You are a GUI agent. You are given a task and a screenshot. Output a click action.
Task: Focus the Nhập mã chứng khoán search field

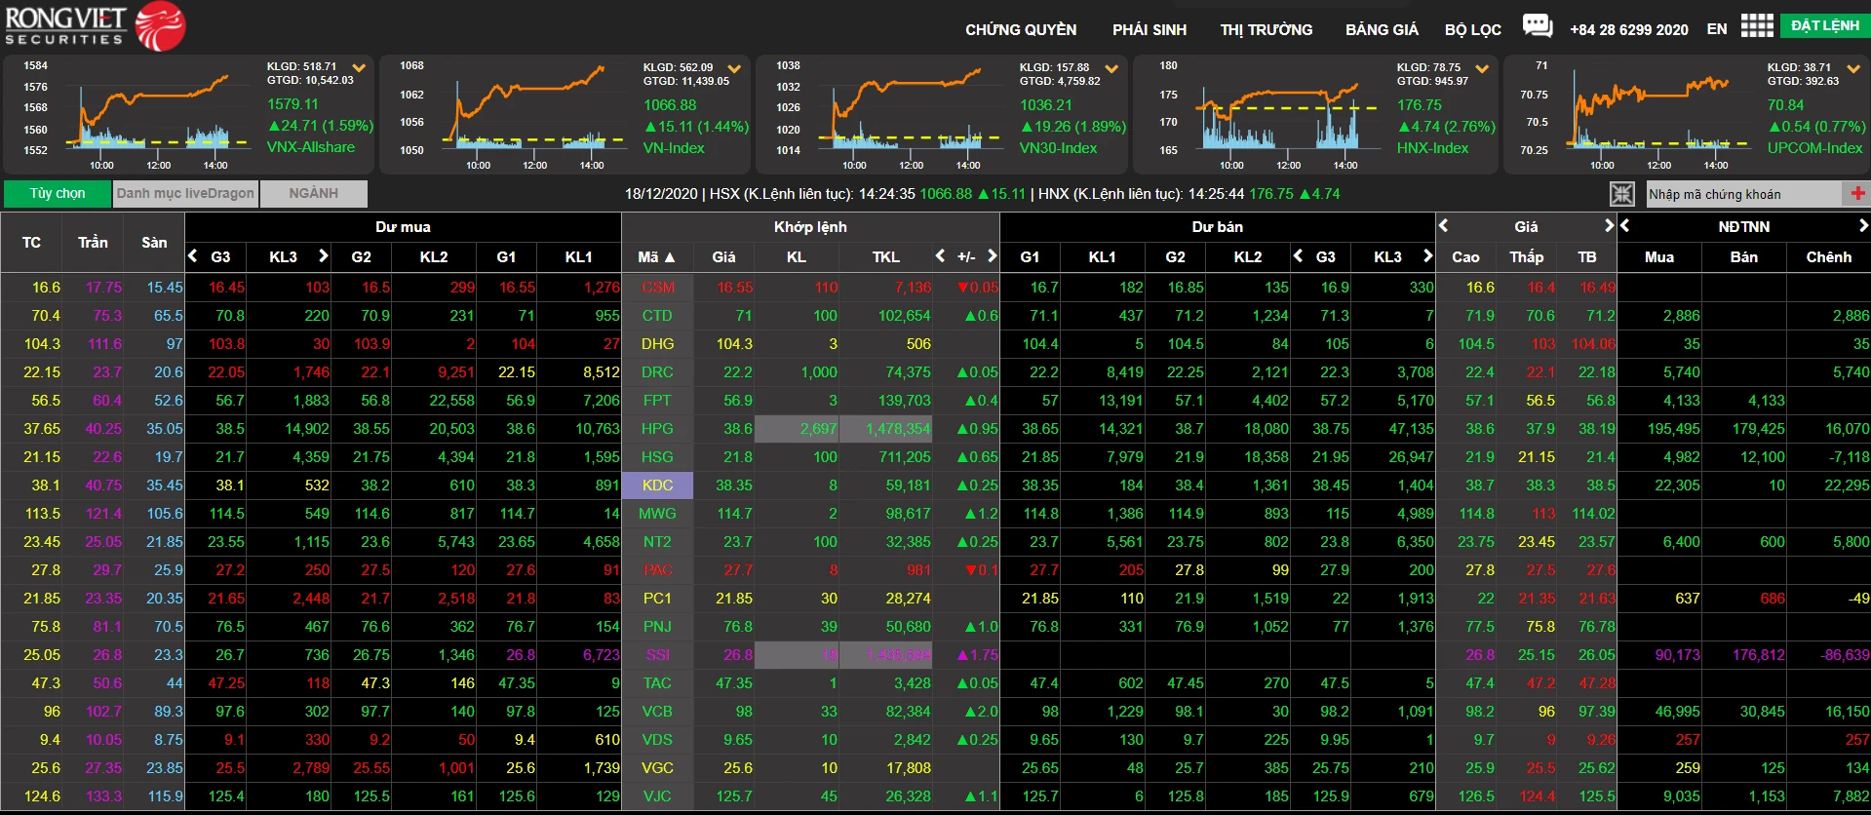pyautogui.click(x=1745, y=194)
